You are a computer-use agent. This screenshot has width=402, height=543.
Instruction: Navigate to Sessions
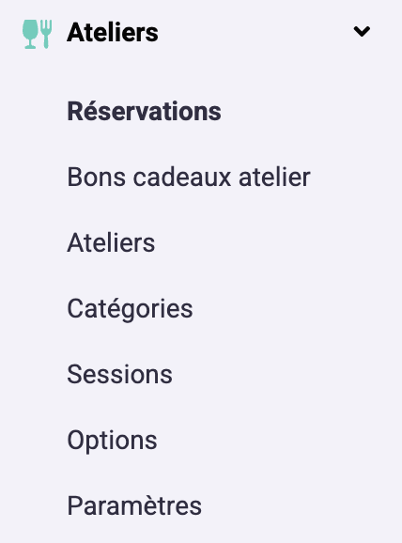pyautogui.click(x=119, y=374)
